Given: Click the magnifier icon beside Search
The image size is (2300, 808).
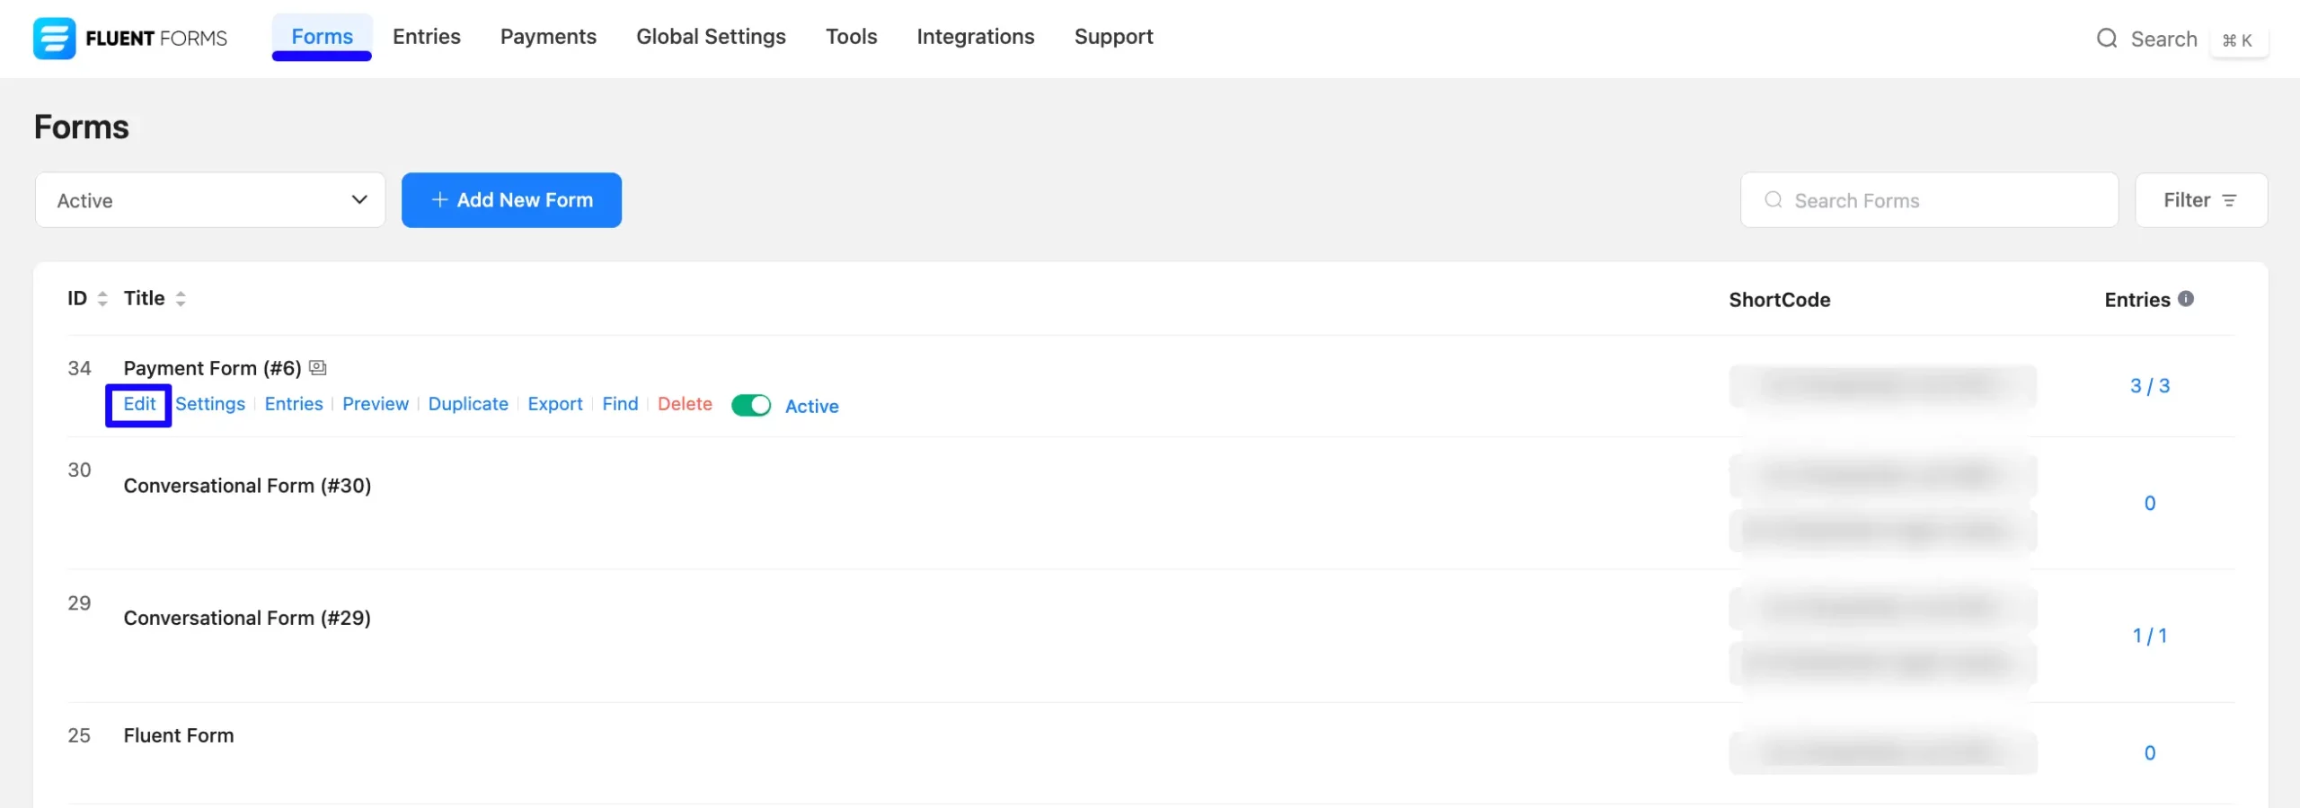Looking at the screenshot, I should coord(2106,39).
